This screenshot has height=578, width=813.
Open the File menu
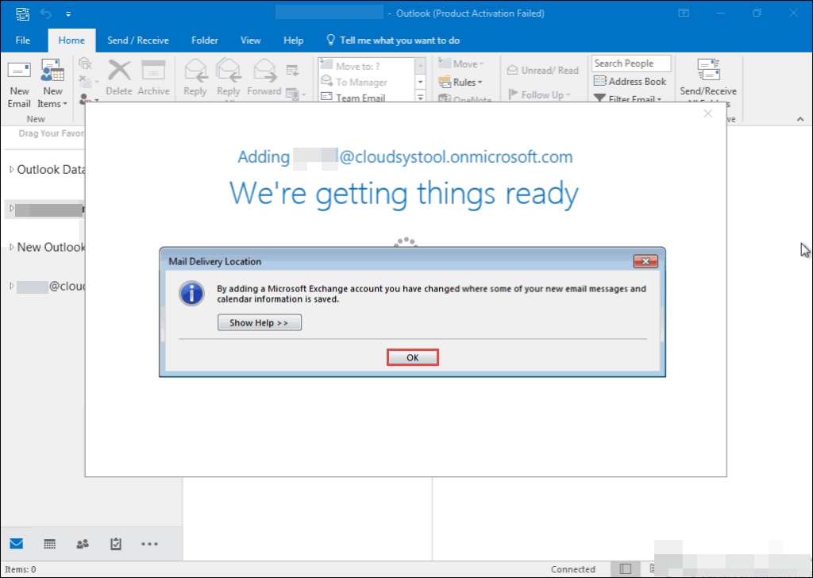pos(23,40)
